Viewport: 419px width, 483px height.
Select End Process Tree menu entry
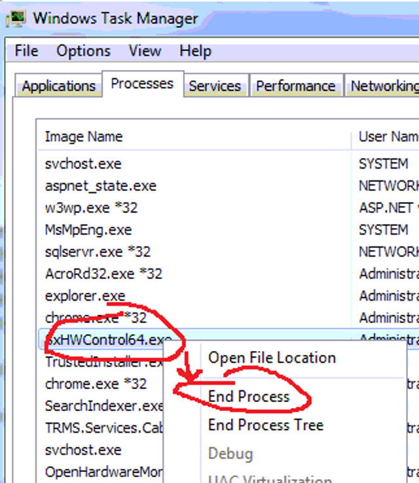point(266,425)
